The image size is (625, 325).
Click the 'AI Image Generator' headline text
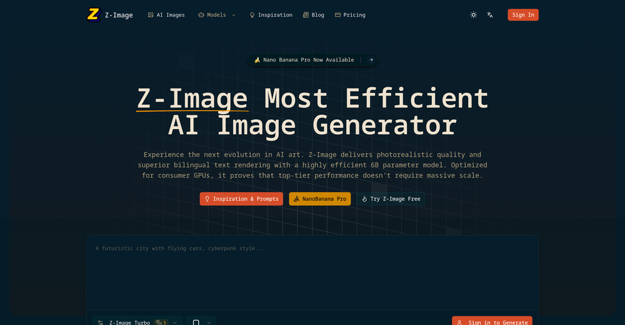312,126
